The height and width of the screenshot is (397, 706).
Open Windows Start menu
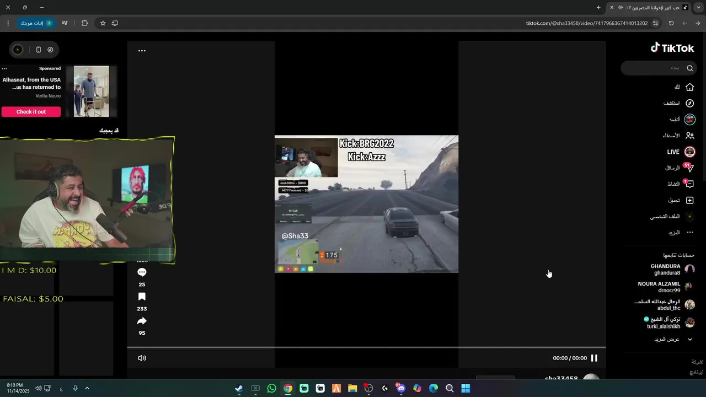click(x=466, y=388)
